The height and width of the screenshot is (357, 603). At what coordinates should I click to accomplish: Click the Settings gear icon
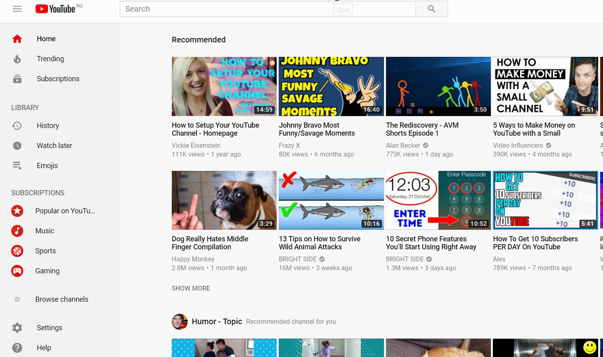[x=17, y=328]
